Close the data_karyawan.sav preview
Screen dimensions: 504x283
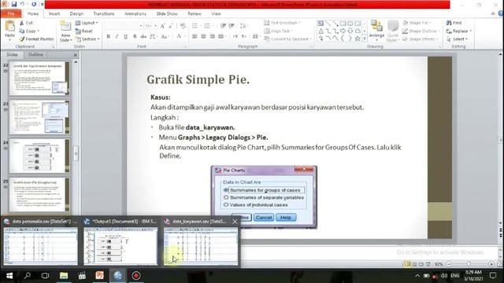235,222
